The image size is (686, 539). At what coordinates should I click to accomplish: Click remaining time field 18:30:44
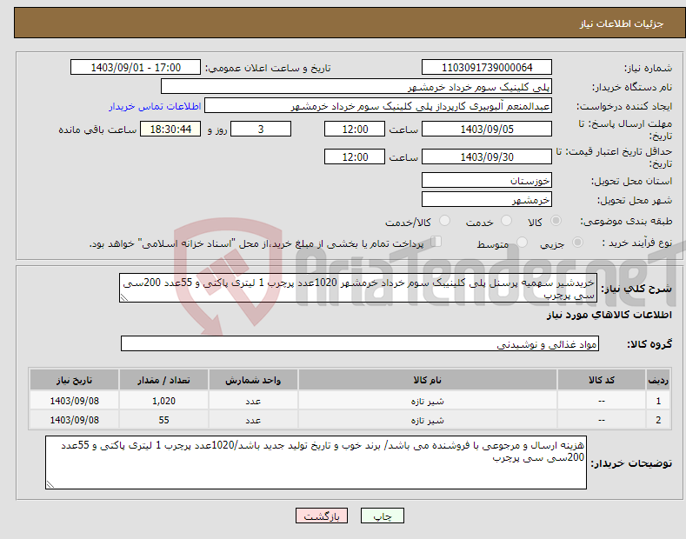tap(170, 129)
